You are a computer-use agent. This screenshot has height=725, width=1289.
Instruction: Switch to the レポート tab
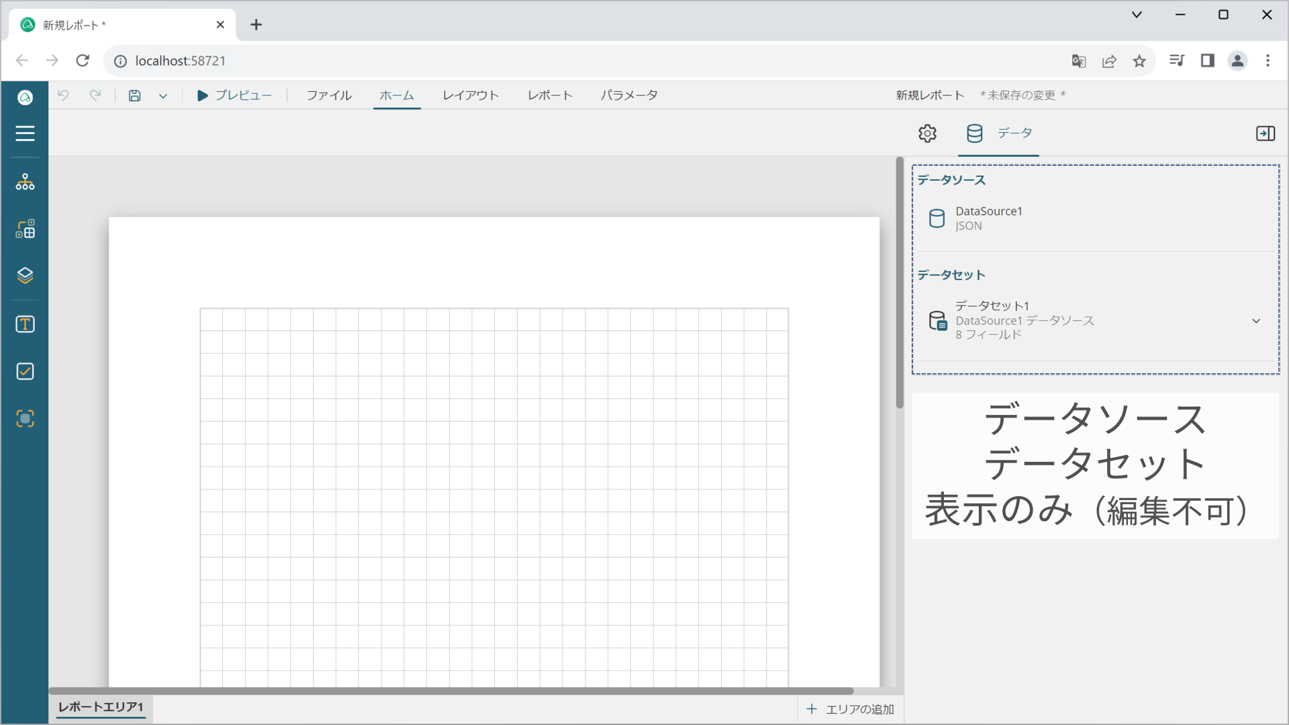coord(550,95)
